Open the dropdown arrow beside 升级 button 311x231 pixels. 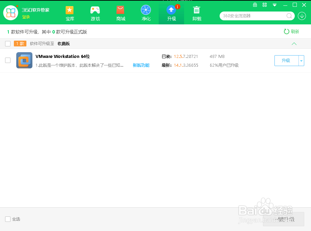(x=301, y=61)
